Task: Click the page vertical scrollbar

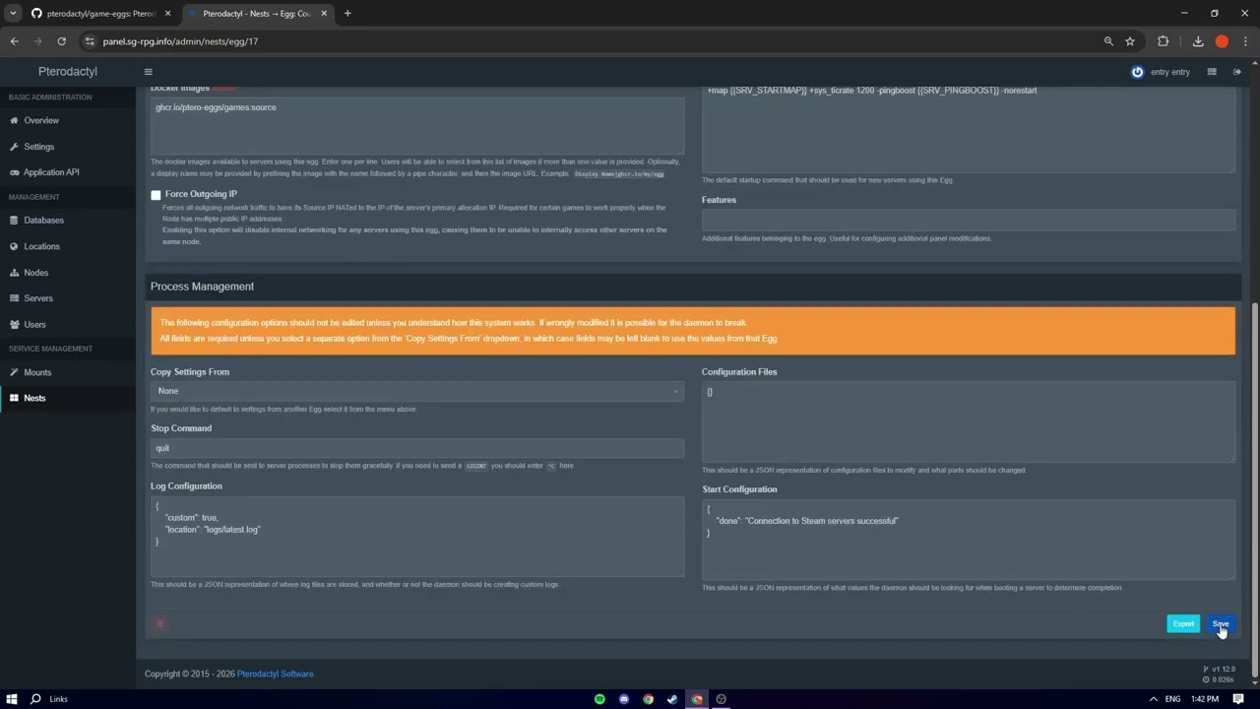Action: coord(1254,489)
